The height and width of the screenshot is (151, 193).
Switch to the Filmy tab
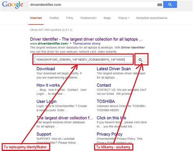click(x=70, y=18)
